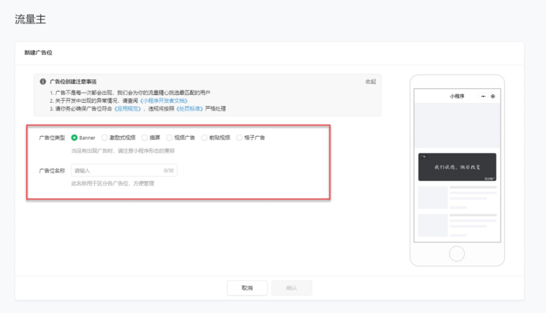Select the Banner ad type radio button
The image size is (546, 313).
tap(74, 138)
